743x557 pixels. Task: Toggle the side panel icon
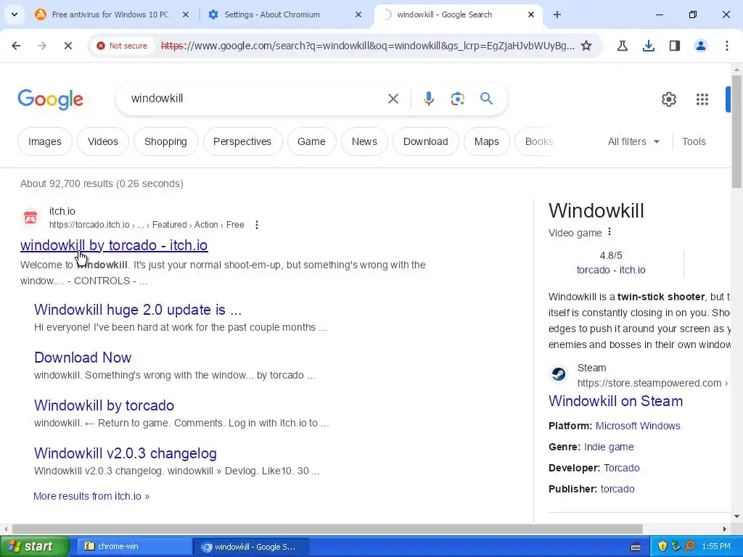coord(674,46)
